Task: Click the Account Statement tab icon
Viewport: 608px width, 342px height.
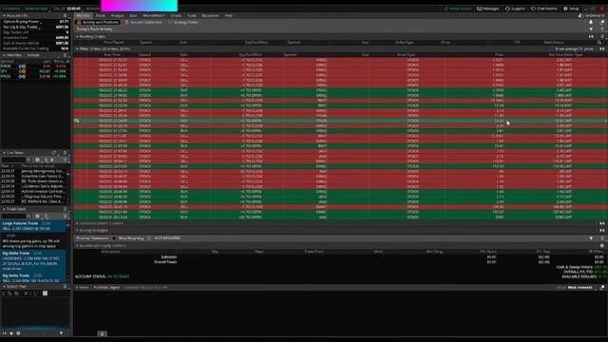Action: (126, 23)
